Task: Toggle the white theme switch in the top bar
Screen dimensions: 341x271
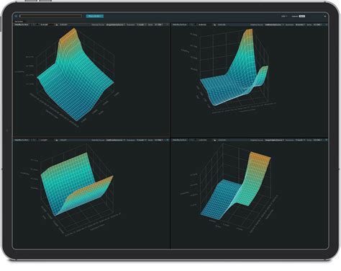Action: 302,16
